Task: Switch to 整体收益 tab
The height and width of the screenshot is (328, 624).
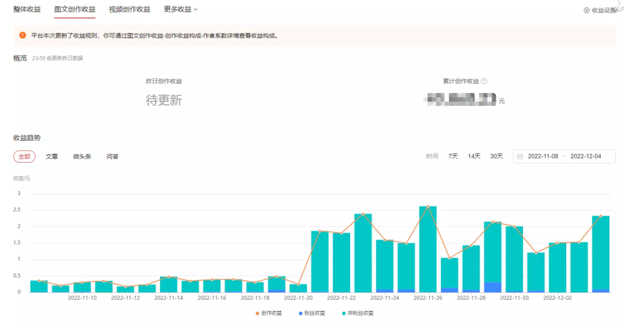Action: coord(27,9)
